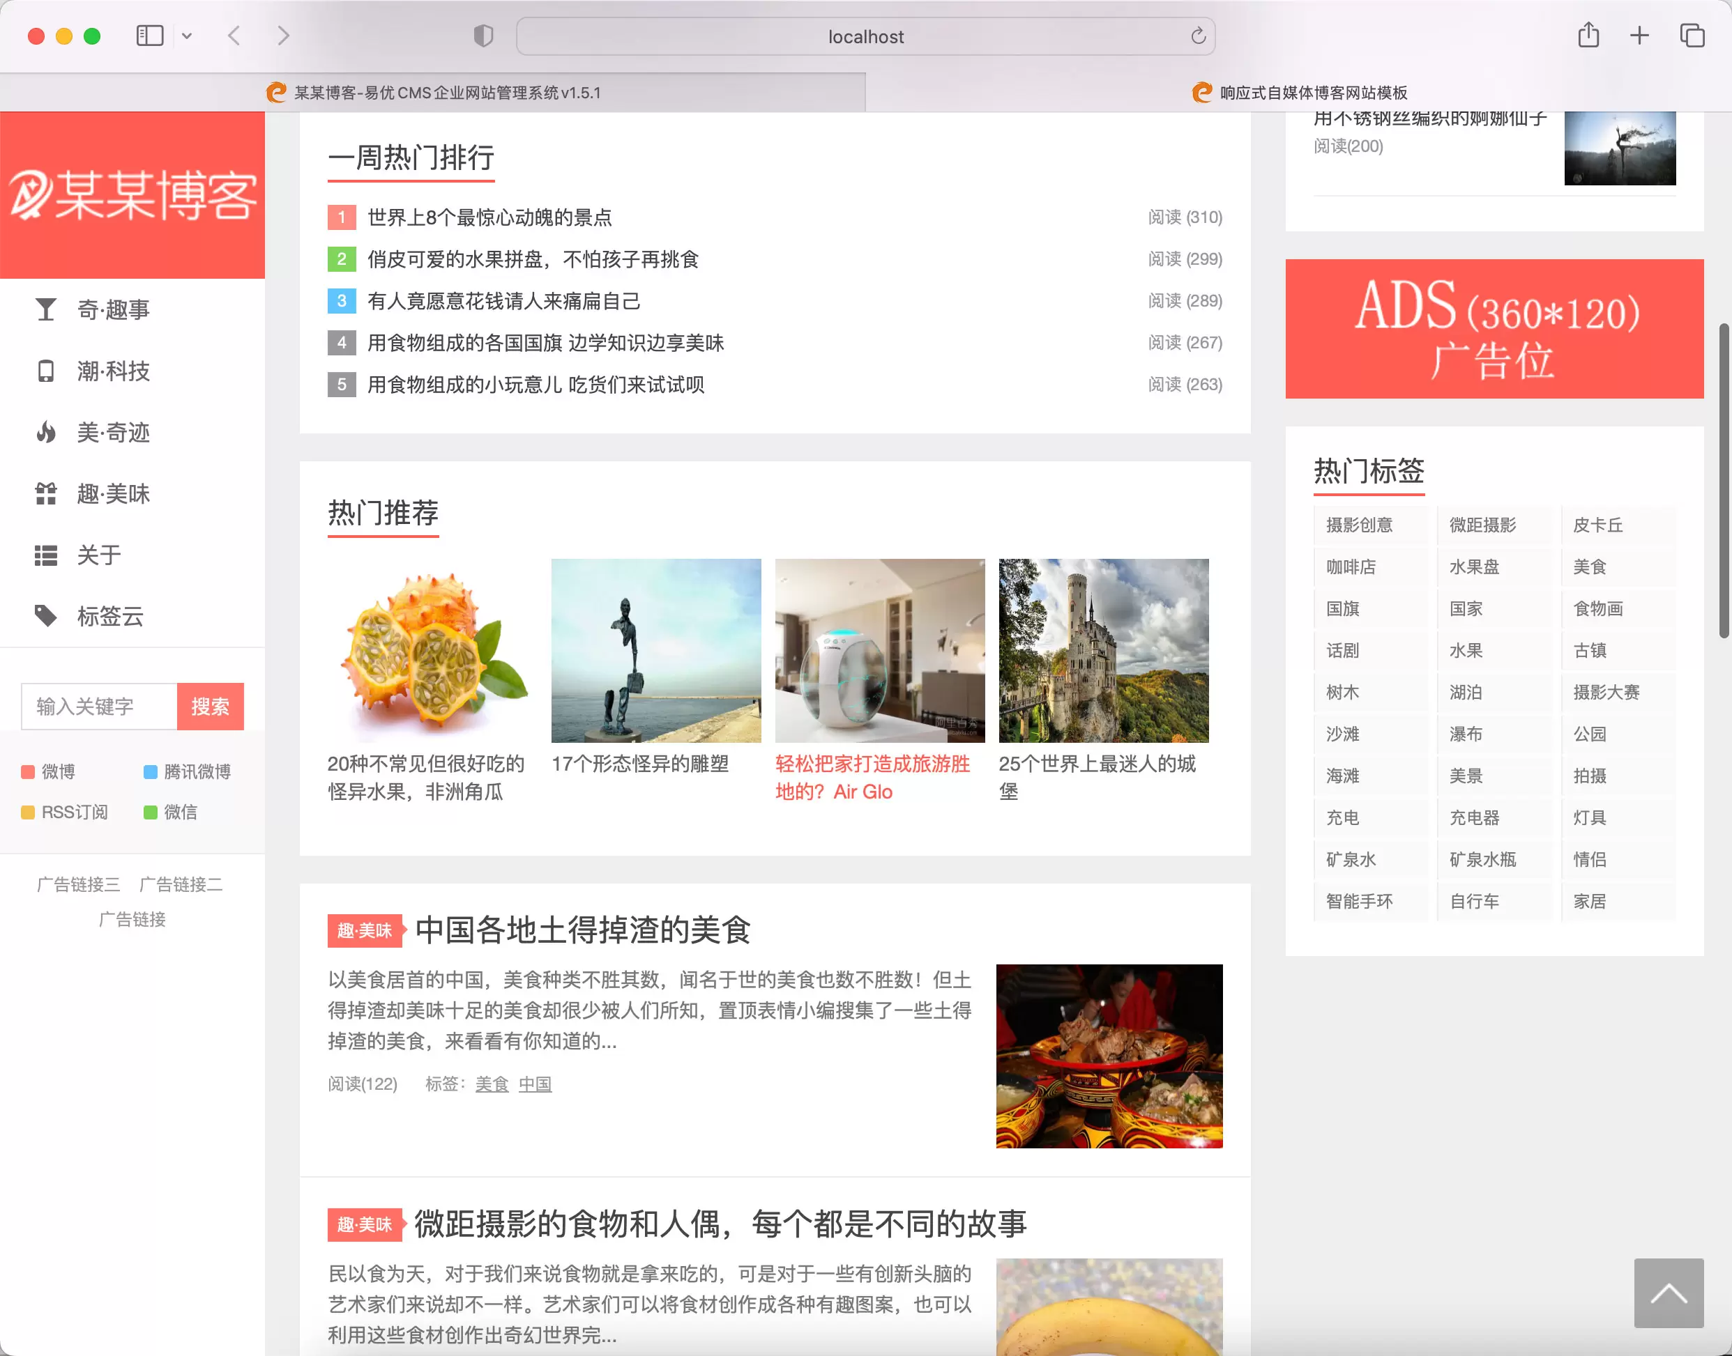The width and height of the screenshot is (1732, 1356).
Task: Click the 搜索 search button
Action: pyautogui.click(x=212, y=707)
